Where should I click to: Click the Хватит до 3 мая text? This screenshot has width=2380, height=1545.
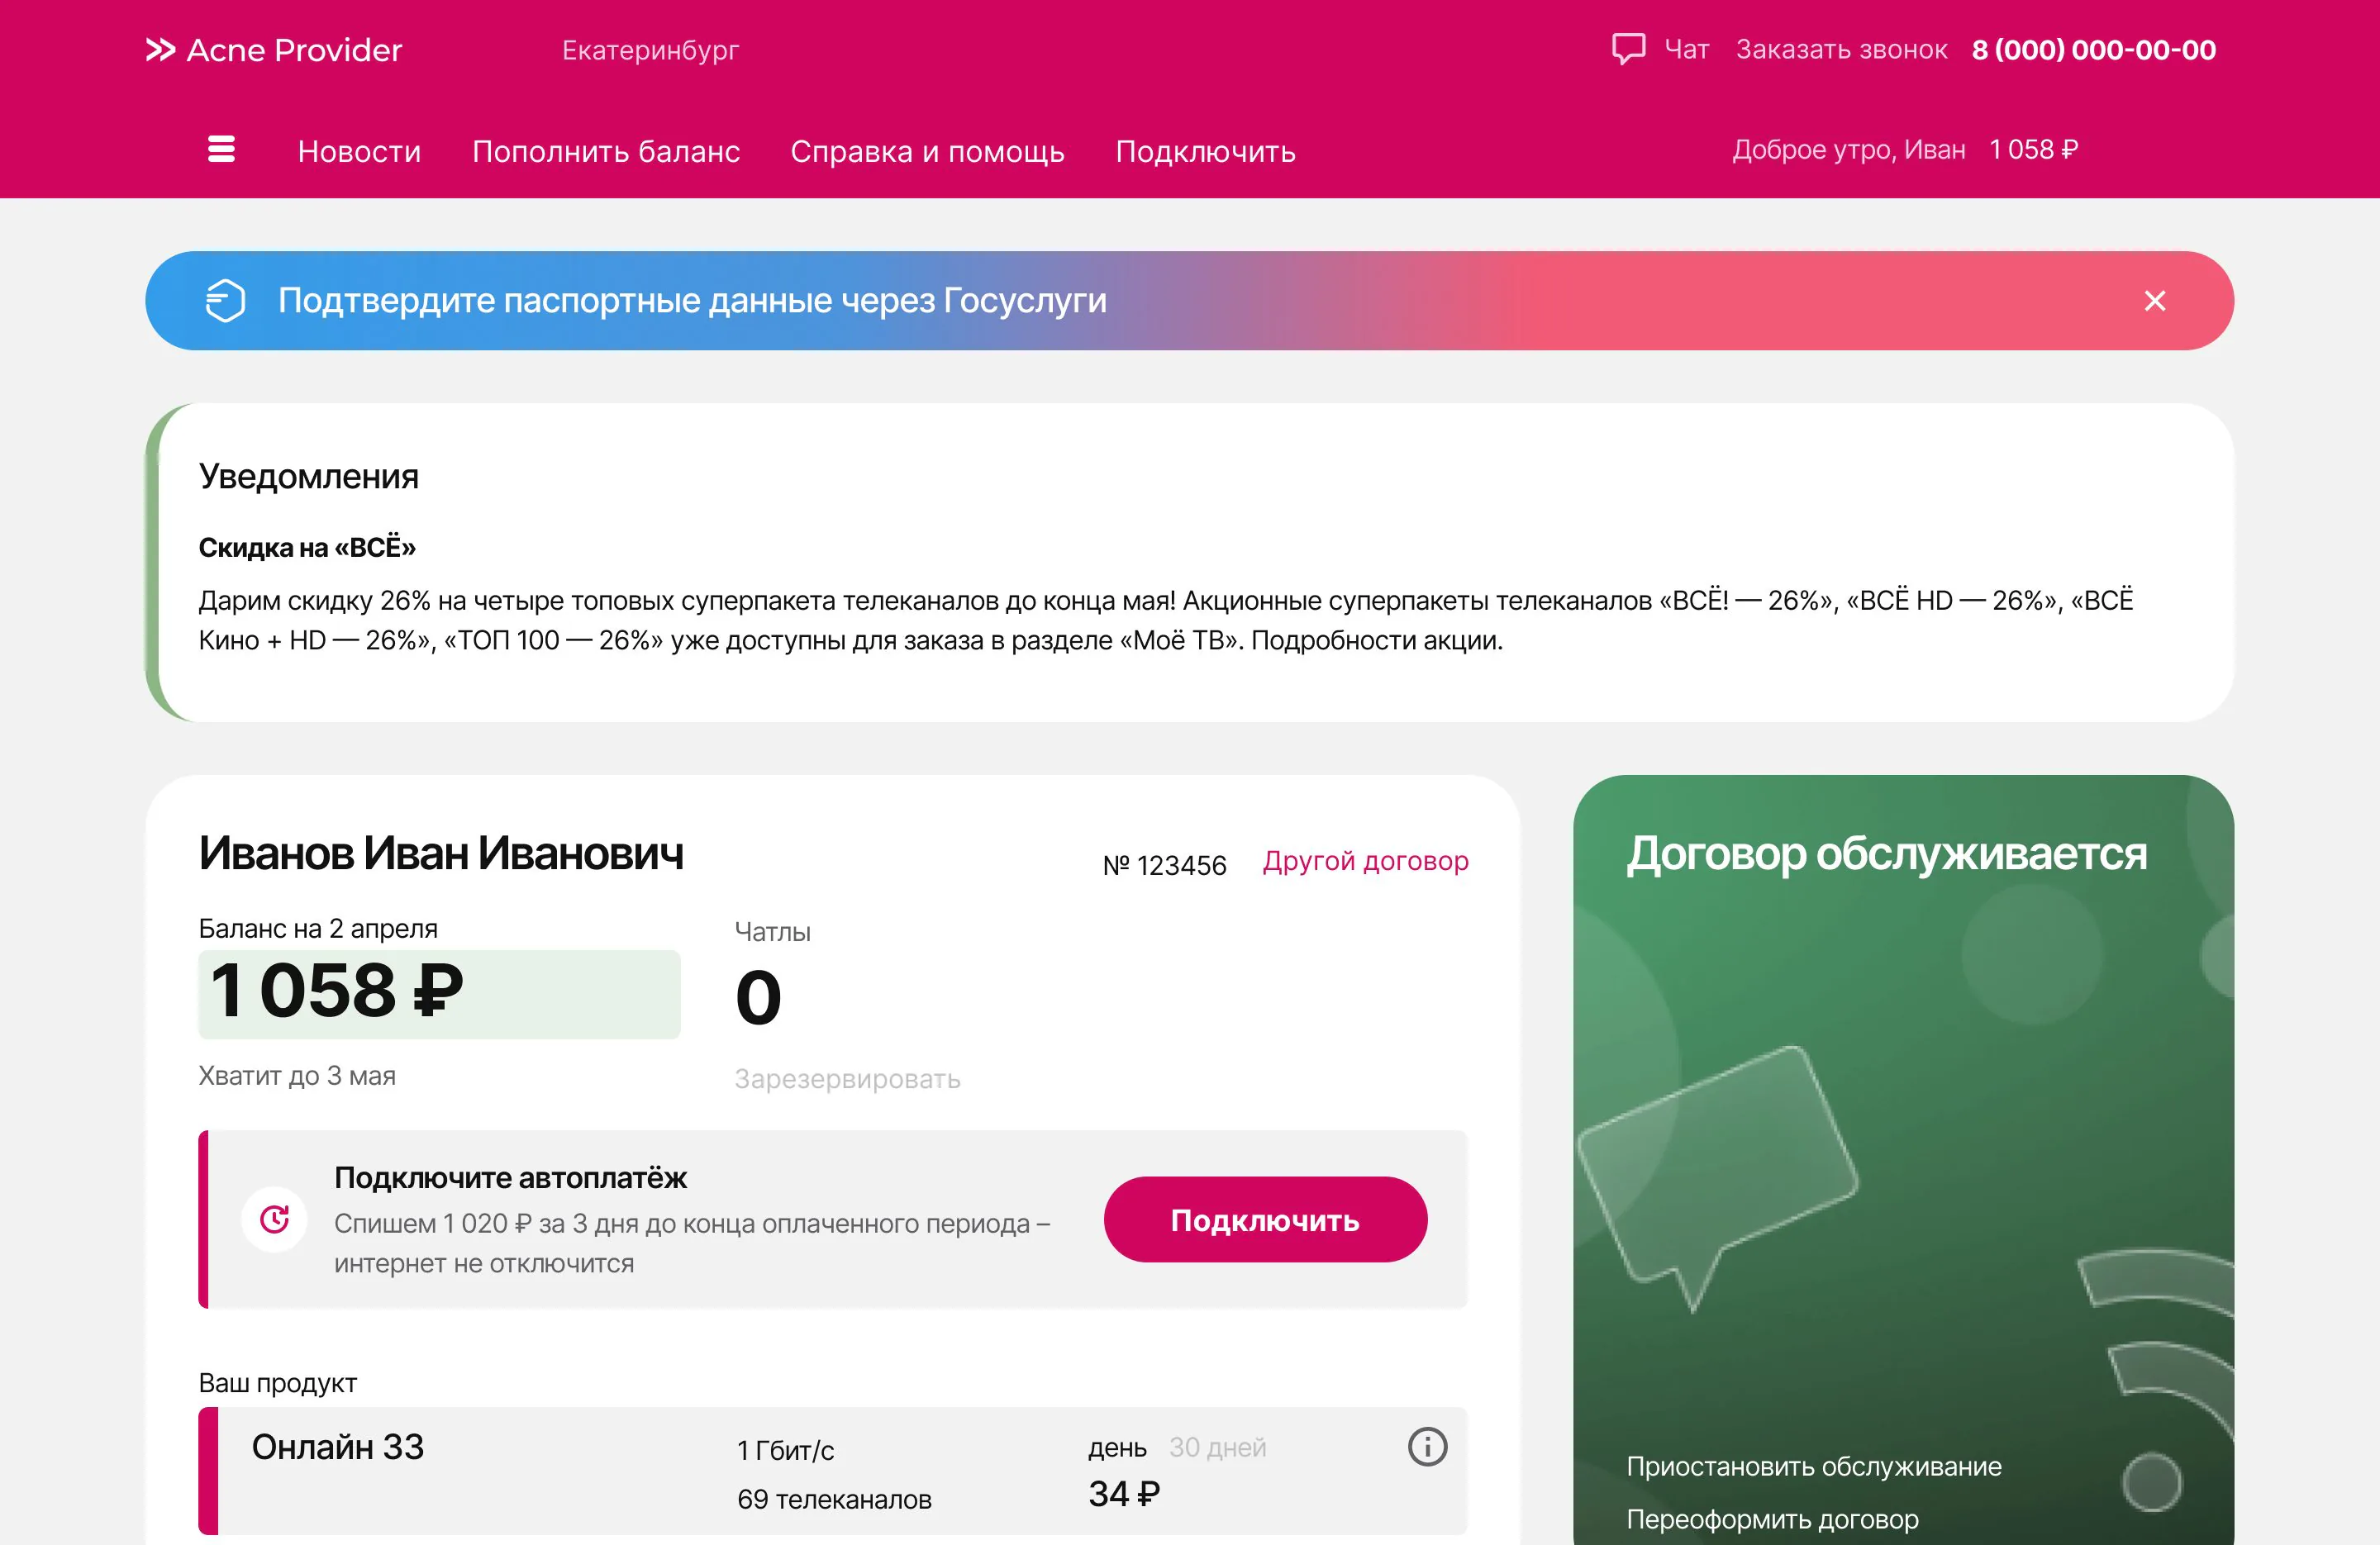[x=297, y=1076]
